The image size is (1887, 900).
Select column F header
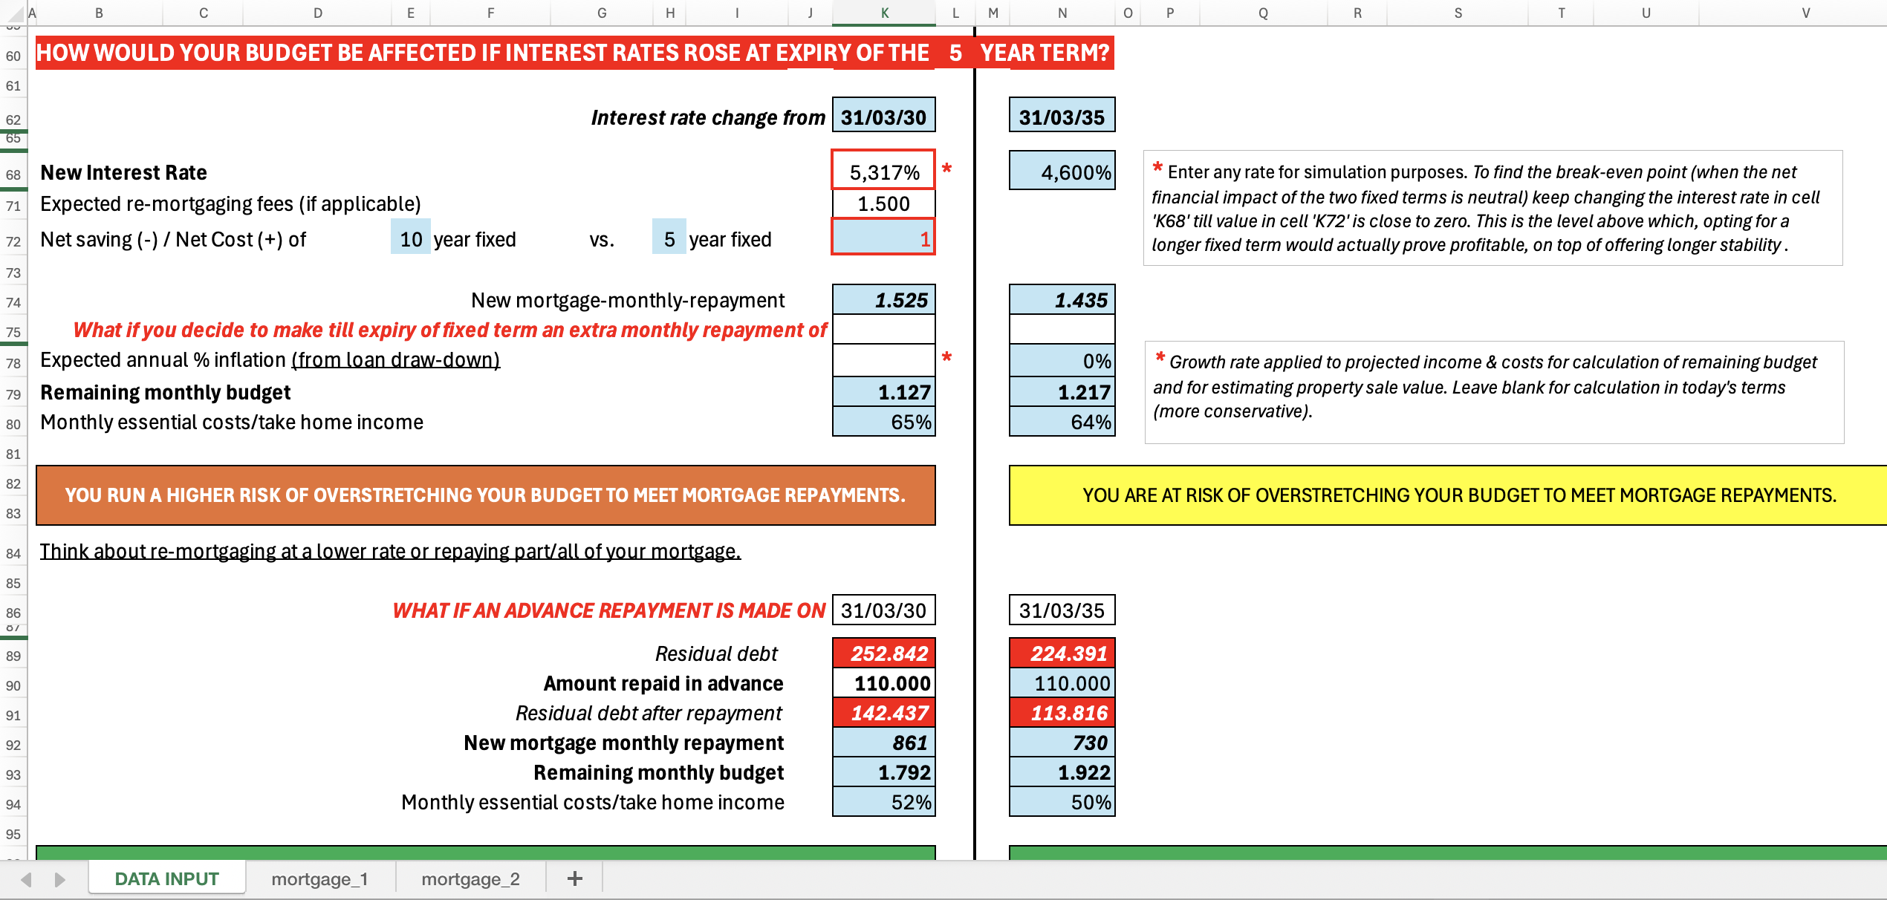(x=490, y=13)
